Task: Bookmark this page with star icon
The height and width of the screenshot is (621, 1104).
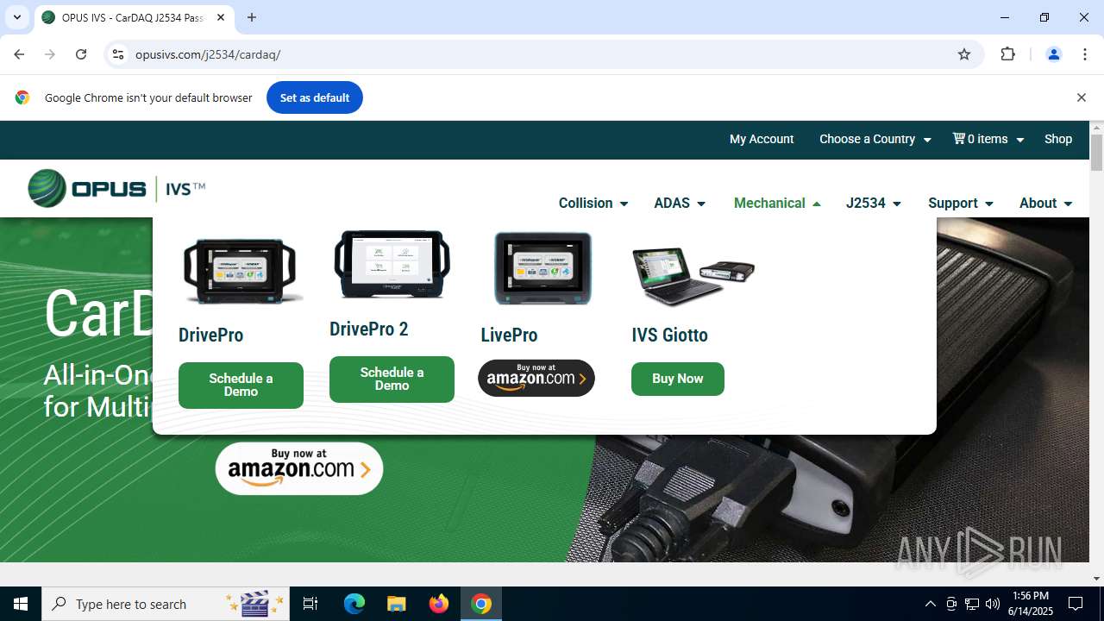Action: tap(964, 54)
